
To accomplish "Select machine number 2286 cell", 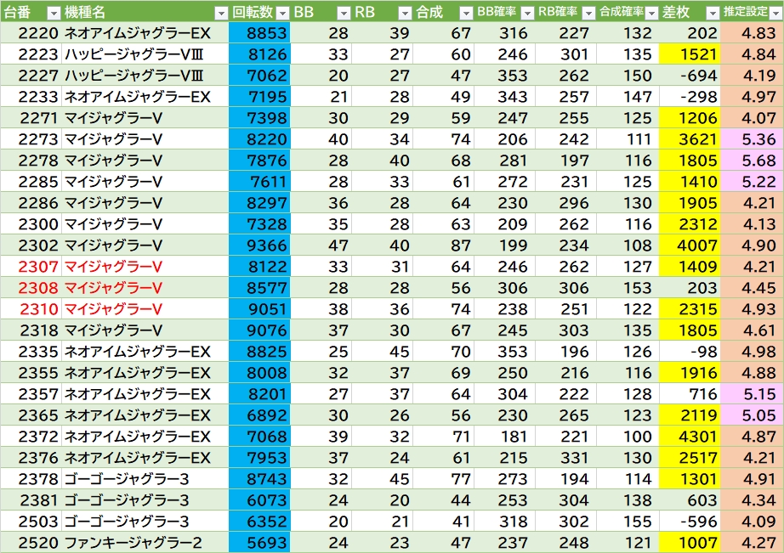I will click(31, 203).
